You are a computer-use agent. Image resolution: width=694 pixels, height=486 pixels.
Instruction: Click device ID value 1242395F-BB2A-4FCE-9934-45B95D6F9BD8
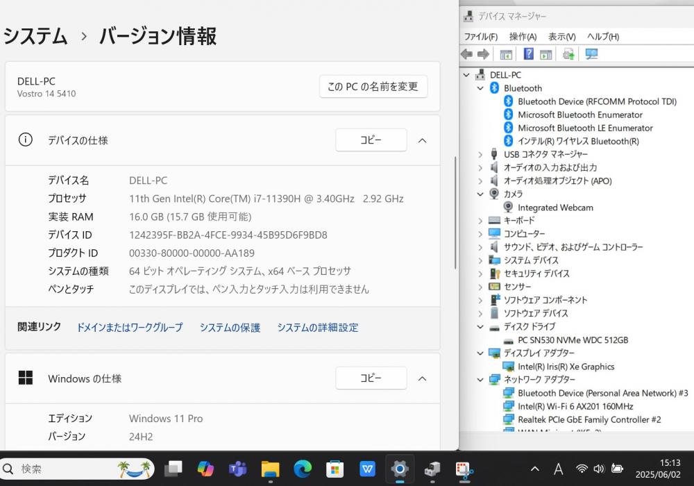point(228,235)
